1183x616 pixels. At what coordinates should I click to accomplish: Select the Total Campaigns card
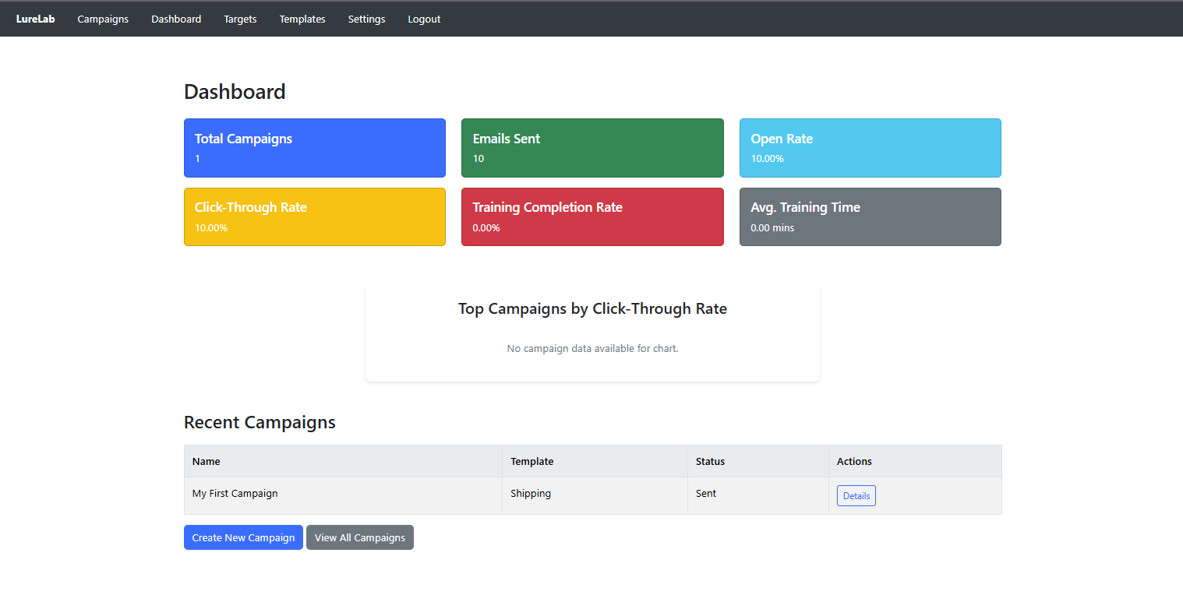pos(315,148)
